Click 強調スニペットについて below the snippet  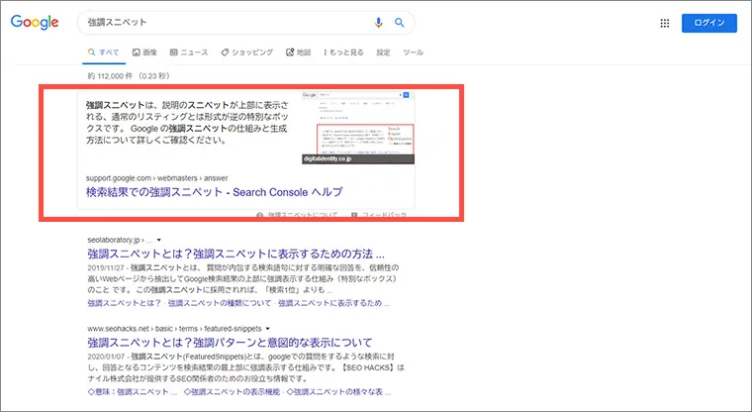298,215
